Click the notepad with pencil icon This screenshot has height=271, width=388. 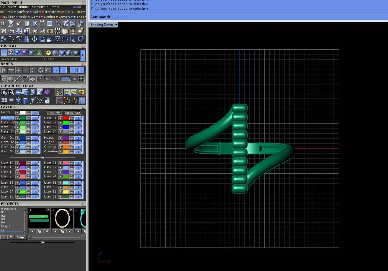[40, 92]
